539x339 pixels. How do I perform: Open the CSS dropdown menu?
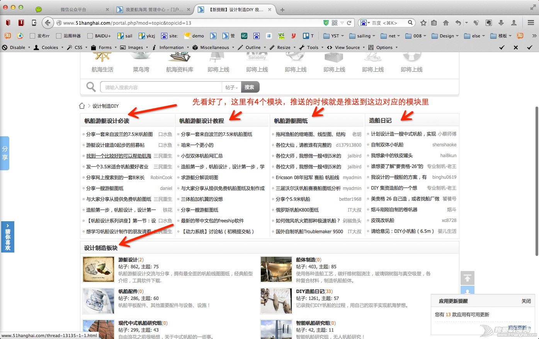click(77, 47)
